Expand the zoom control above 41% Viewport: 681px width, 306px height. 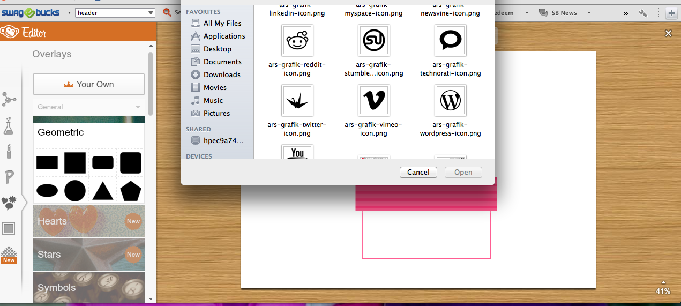663,283
